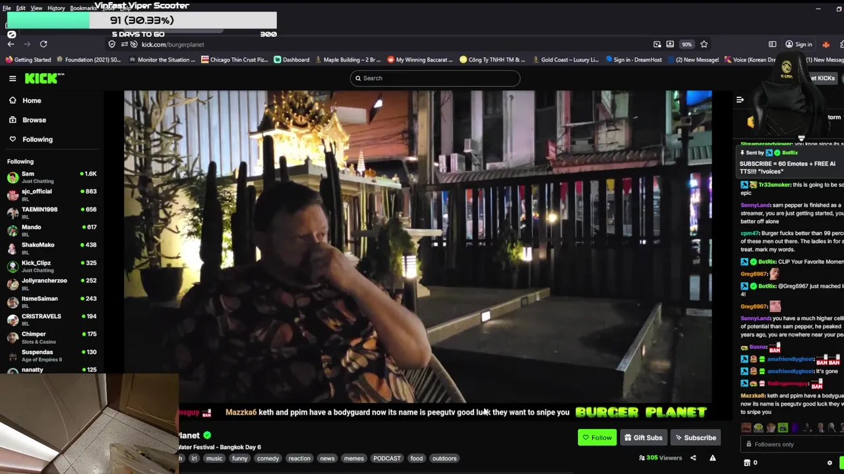The height and width of the screenshot is (474, 844).
Task: Click the Gift Subs button
Action: point(644,438)
